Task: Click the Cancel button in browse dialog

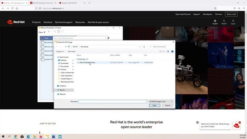Action: (x=167, y=105)
